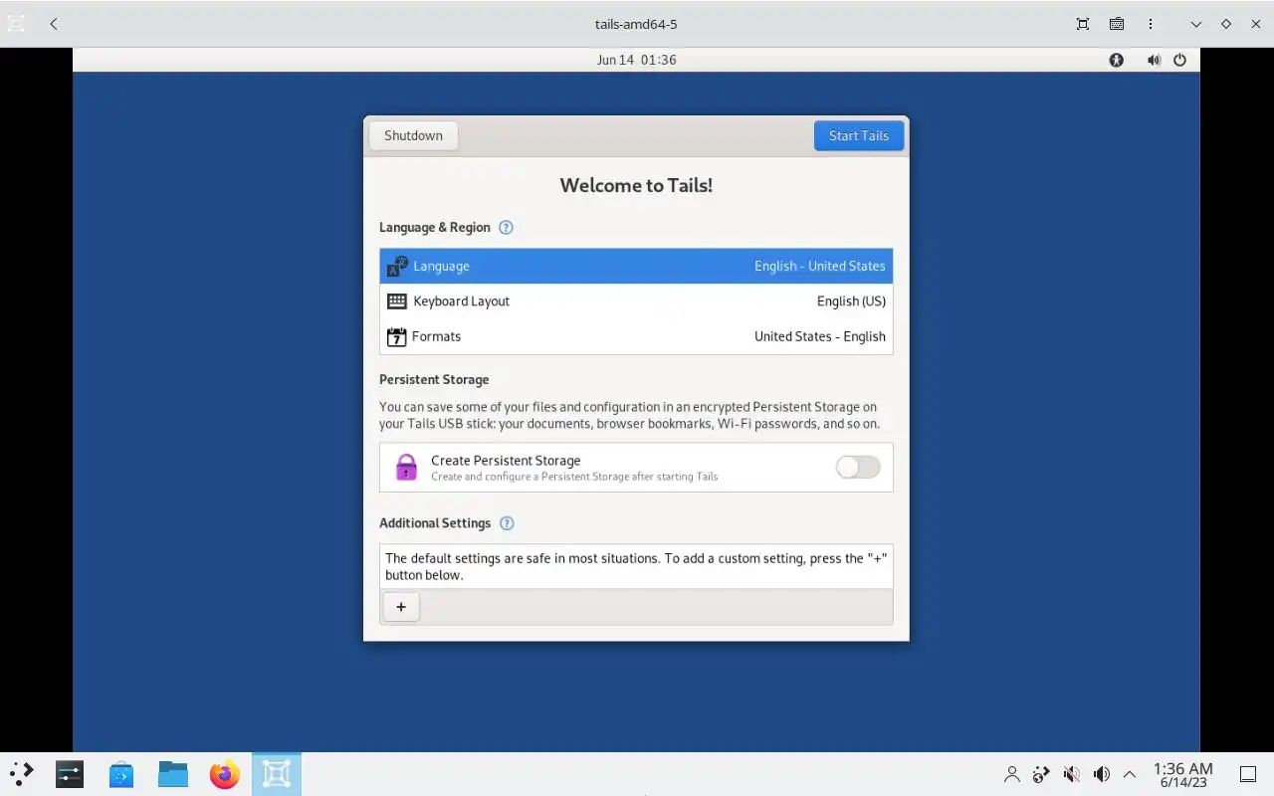Click the muted microphone tray icon
Screen dimensions: 1274x796
click(x=1072, y=774)
